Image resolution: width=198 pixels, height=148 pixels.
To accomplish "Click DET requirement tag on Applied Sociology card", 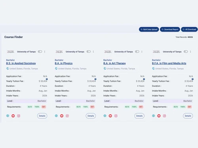I will (x=44, y=107).
